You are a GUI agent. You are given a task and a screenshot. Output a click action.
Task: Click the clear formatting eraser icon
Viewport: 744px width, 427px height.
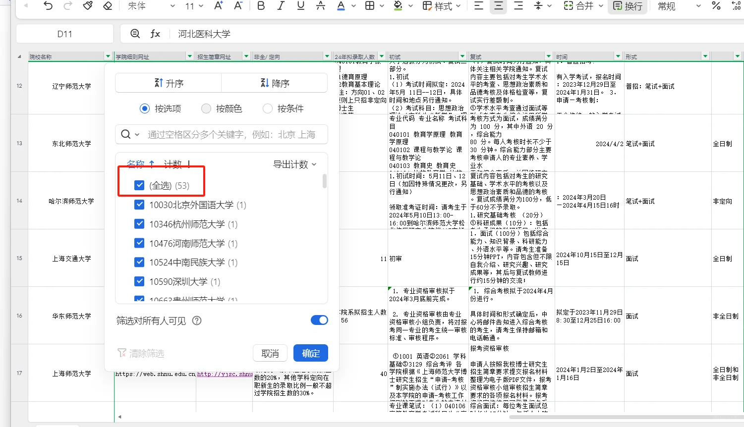108,6
